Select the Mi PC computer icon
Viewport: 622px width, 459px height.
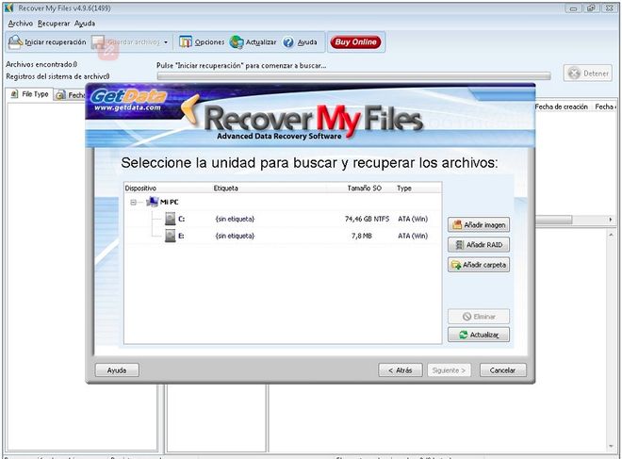(x=153, y=202)
